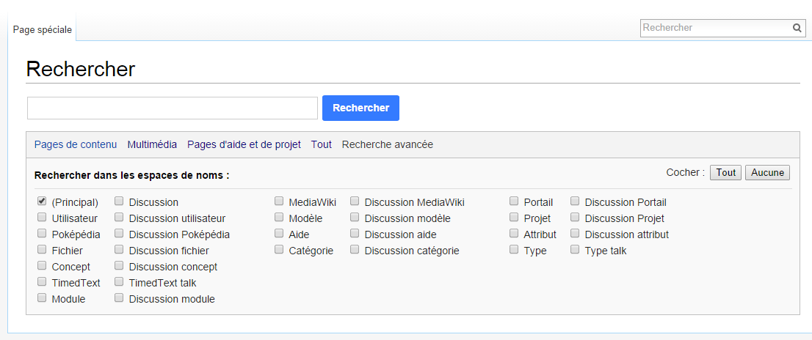Viewport: 812px width, 340px height.
Task: Click the magnifying glass search icon
Action: click(797, 28)
